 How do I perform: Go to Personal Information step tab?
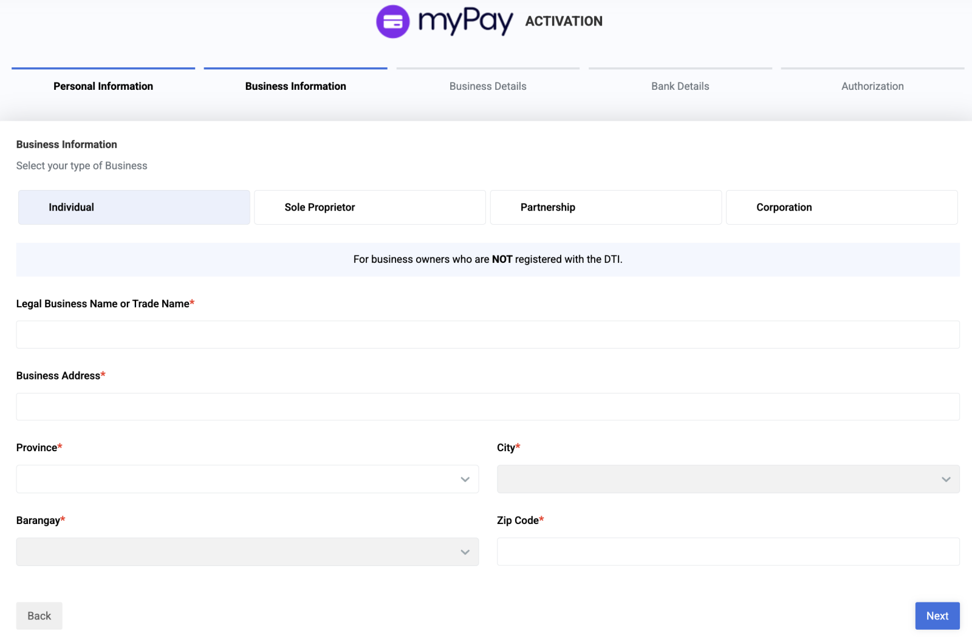tap(103, 86)
